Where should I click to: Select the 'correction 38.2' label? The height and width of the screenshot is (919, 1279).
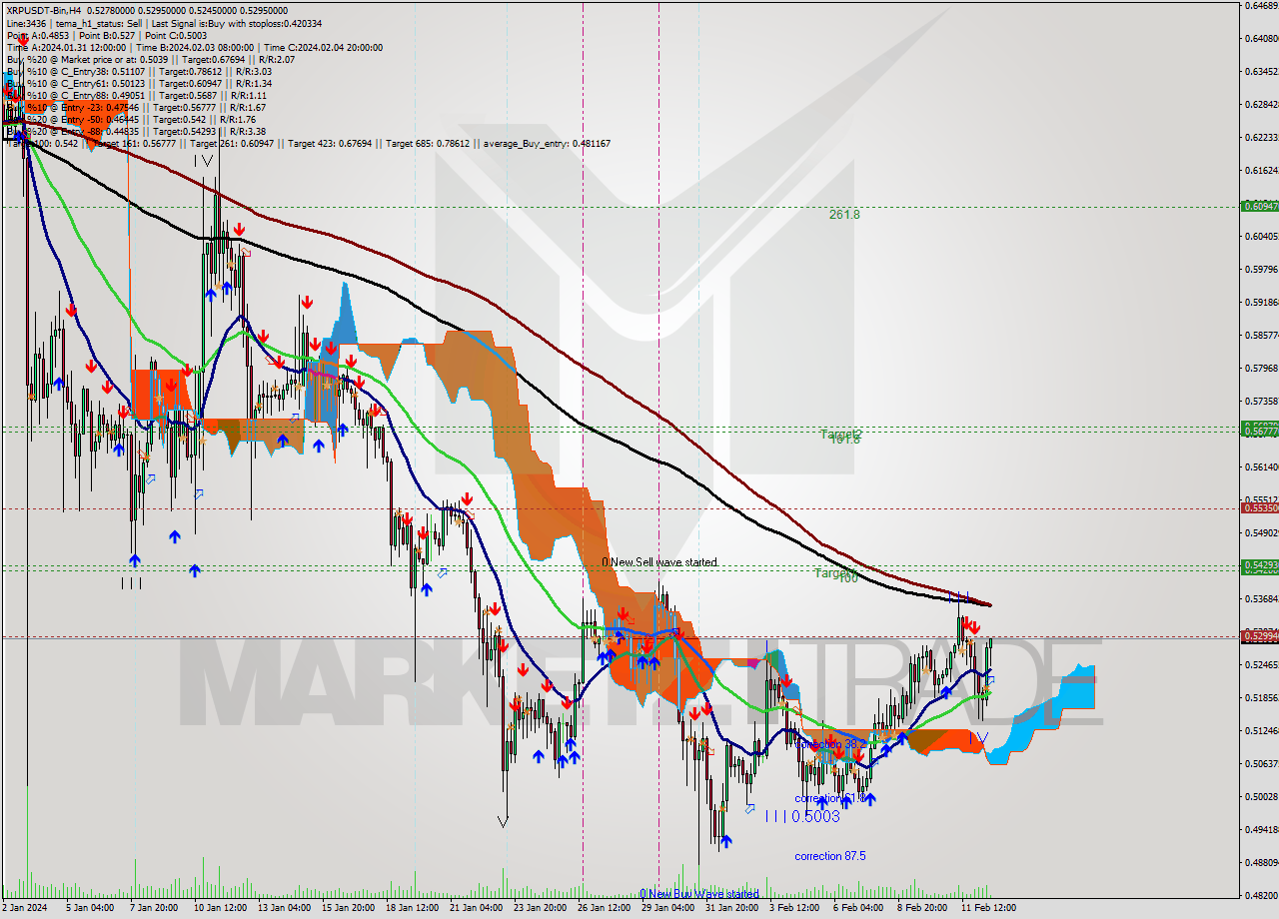point(830,744)
